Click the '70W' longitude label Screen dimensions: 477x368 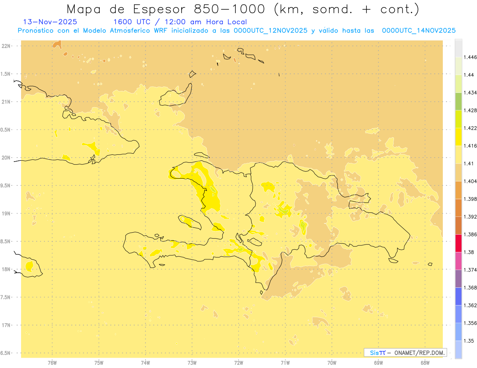click(x=332, y=363)
